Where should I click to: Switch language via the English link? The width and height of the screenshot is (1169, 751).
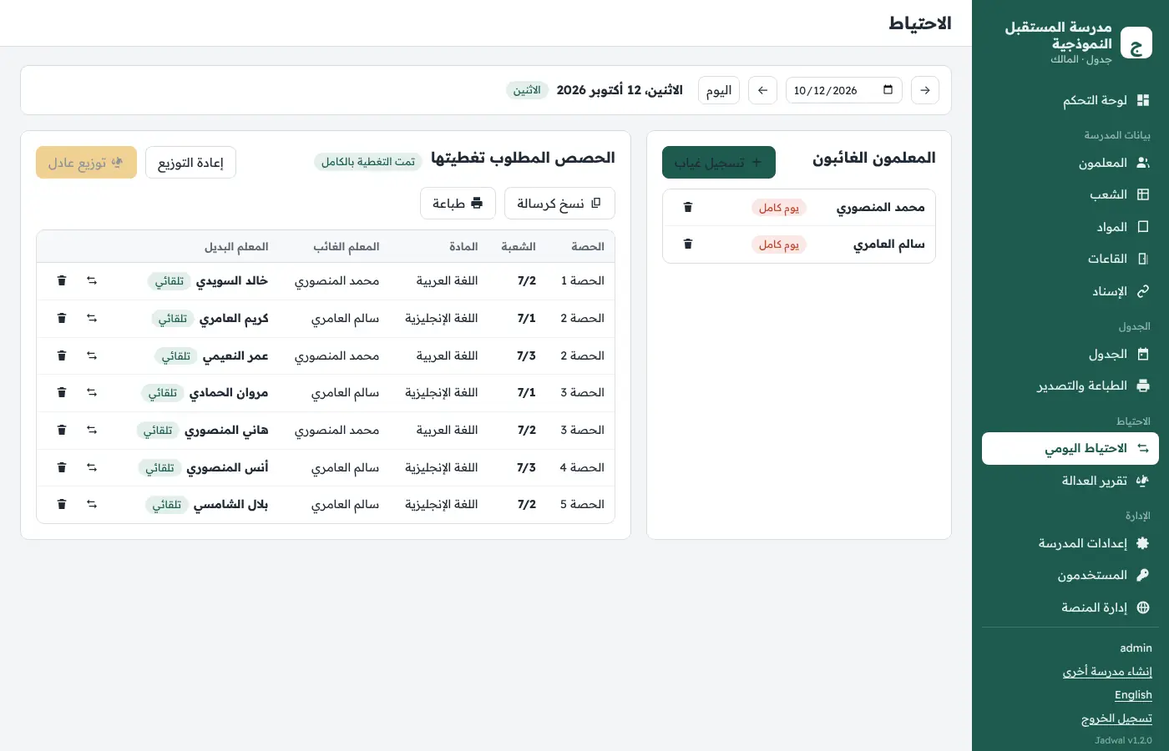pos(1133,695)
